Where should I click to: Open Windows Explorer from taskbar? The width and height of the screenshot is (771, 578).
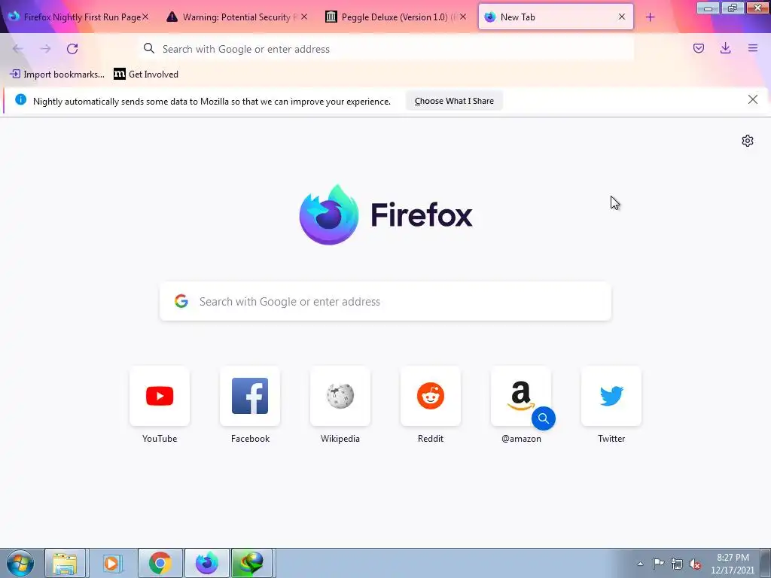pyautogui.click(x=65, y=563)
